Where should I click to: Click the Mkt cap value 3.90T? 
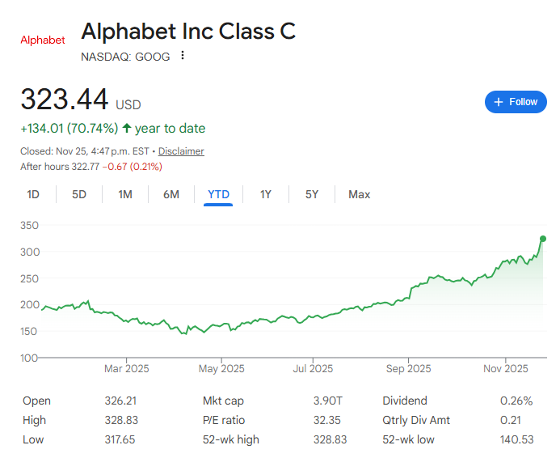(x=326, y=401)
